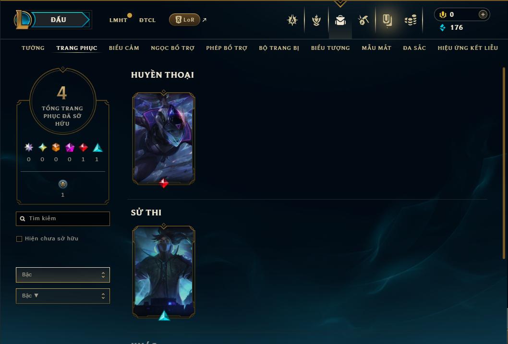508x344 pixels.
Task: Expand the second Bậc sort dropdown
Action: pos(63,296)
